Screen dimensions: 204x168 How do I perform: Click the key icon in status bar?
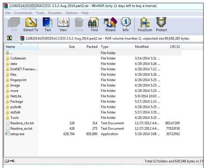coord(12,161)
